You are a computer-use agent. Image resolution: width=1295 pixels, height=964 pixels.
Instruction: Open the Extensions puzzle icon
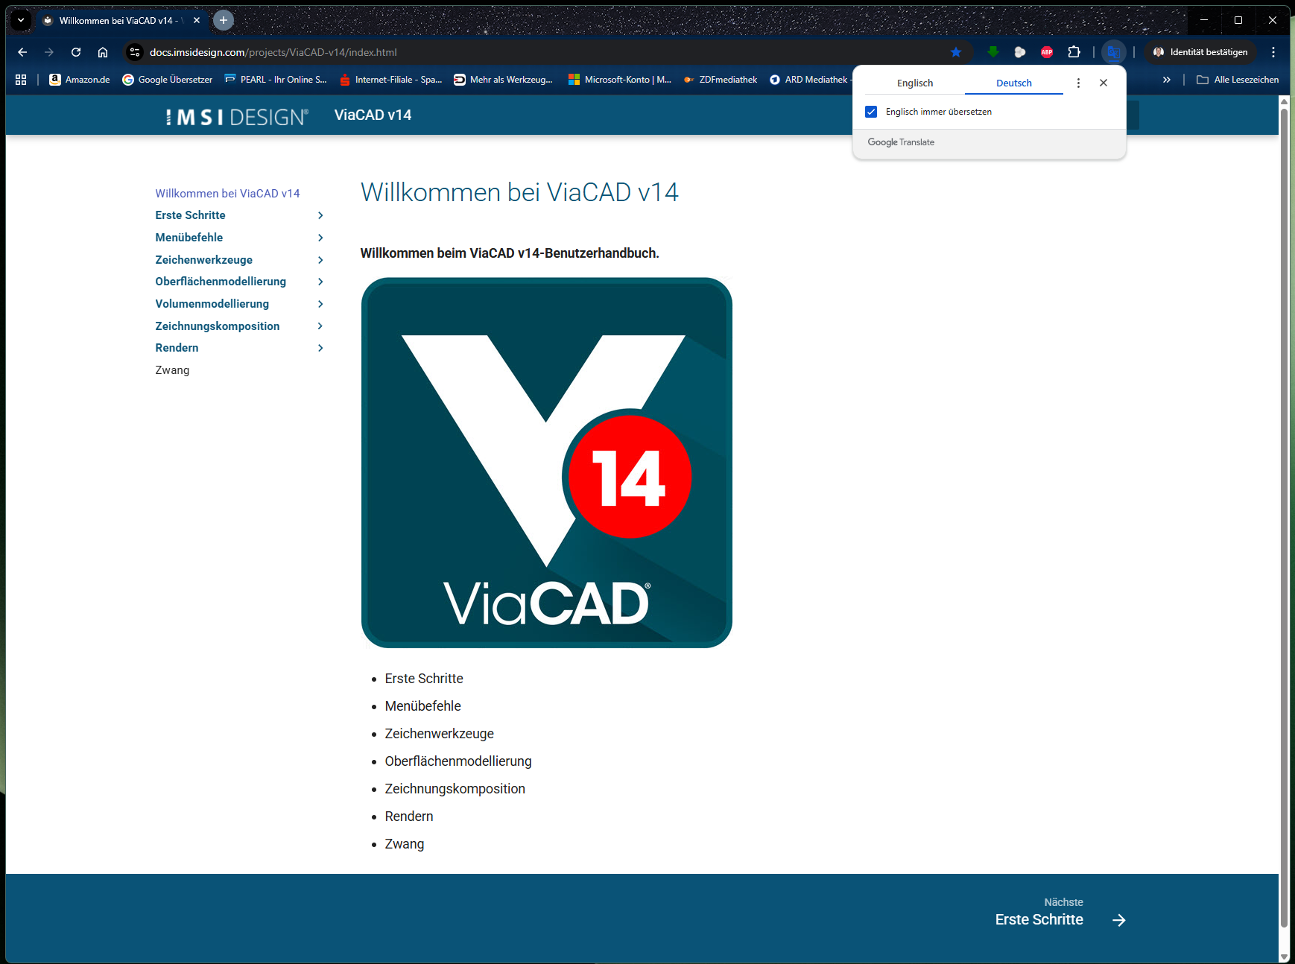[1074, 52]
